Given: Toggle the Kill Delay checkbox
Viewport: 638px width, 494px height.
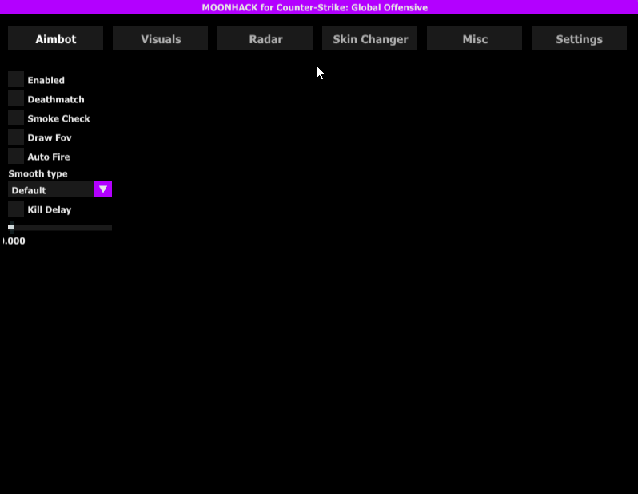Looking at the screenshot, I should (x=16, y=209).
